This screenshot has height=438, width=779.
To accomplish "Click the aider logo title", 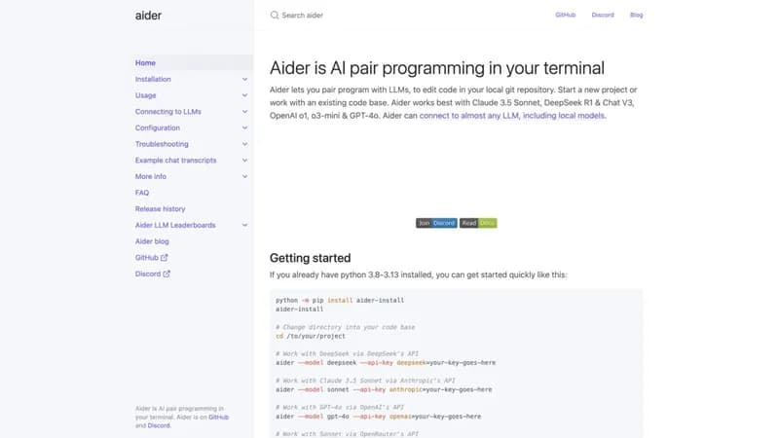I will 148,16.
